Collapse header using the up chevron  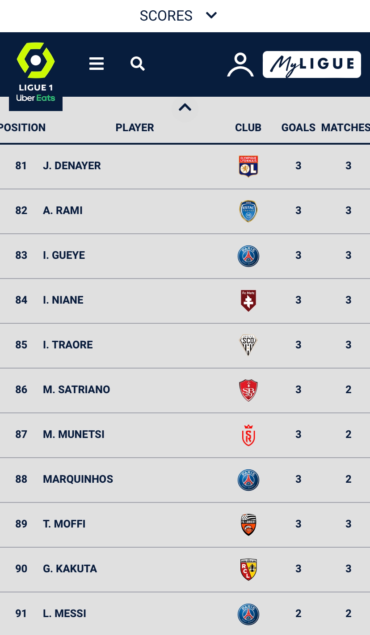pyautogui.click(x=185, y=107)
